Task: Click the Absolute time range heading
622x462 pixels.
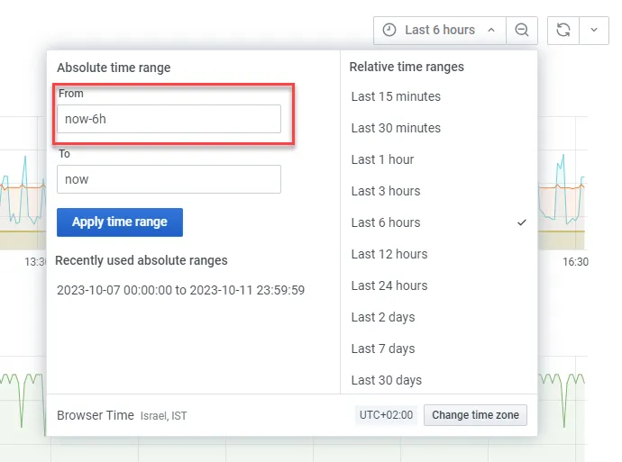Action: click(114, 68)
